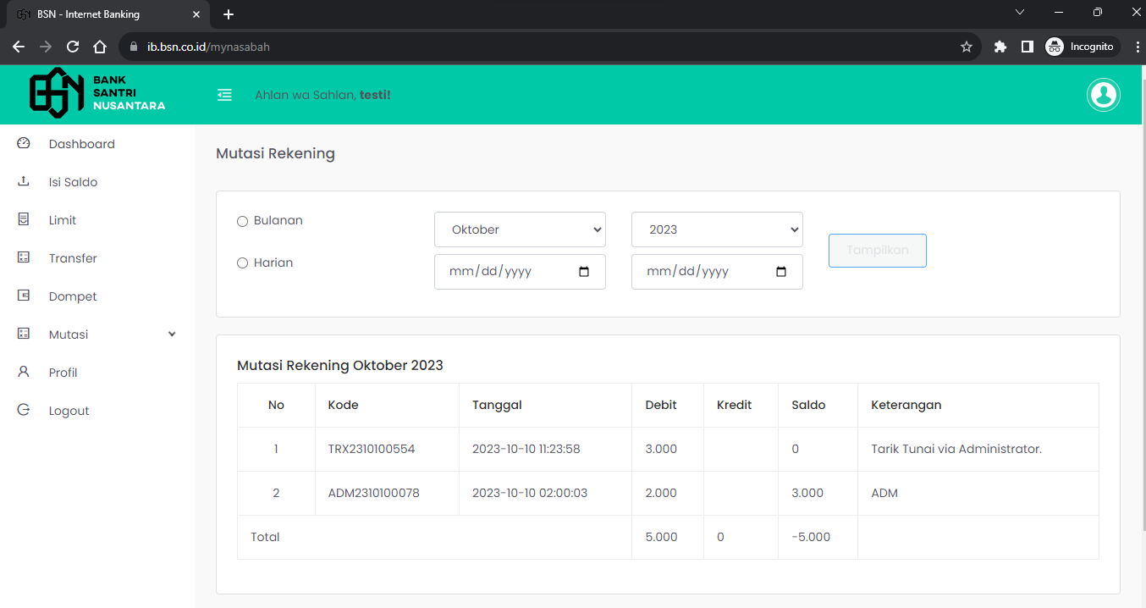Click the start date input field
This screenshot has height=608, width=1146.
508,272
